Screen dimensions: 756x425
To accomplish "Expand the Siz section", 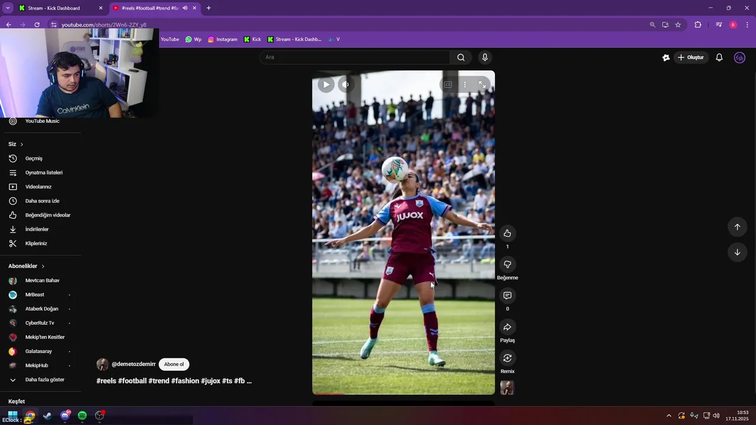I will (x=16, y=144).
